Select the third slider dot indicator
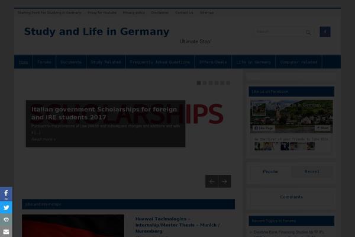Screen dimensions: 355x237 [x=211, y=83]
